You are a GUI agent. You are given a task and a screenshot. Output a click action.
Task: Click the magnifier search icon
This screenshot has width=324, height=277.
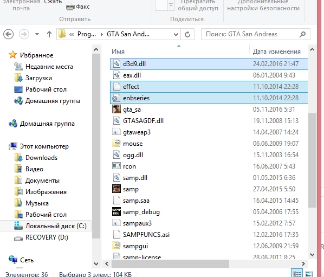(303, 34)
